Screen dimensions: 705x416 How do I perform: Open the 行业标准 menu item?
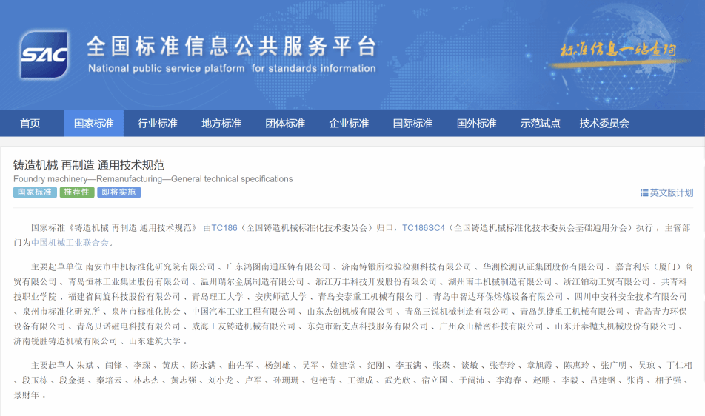tap(158, 124)
